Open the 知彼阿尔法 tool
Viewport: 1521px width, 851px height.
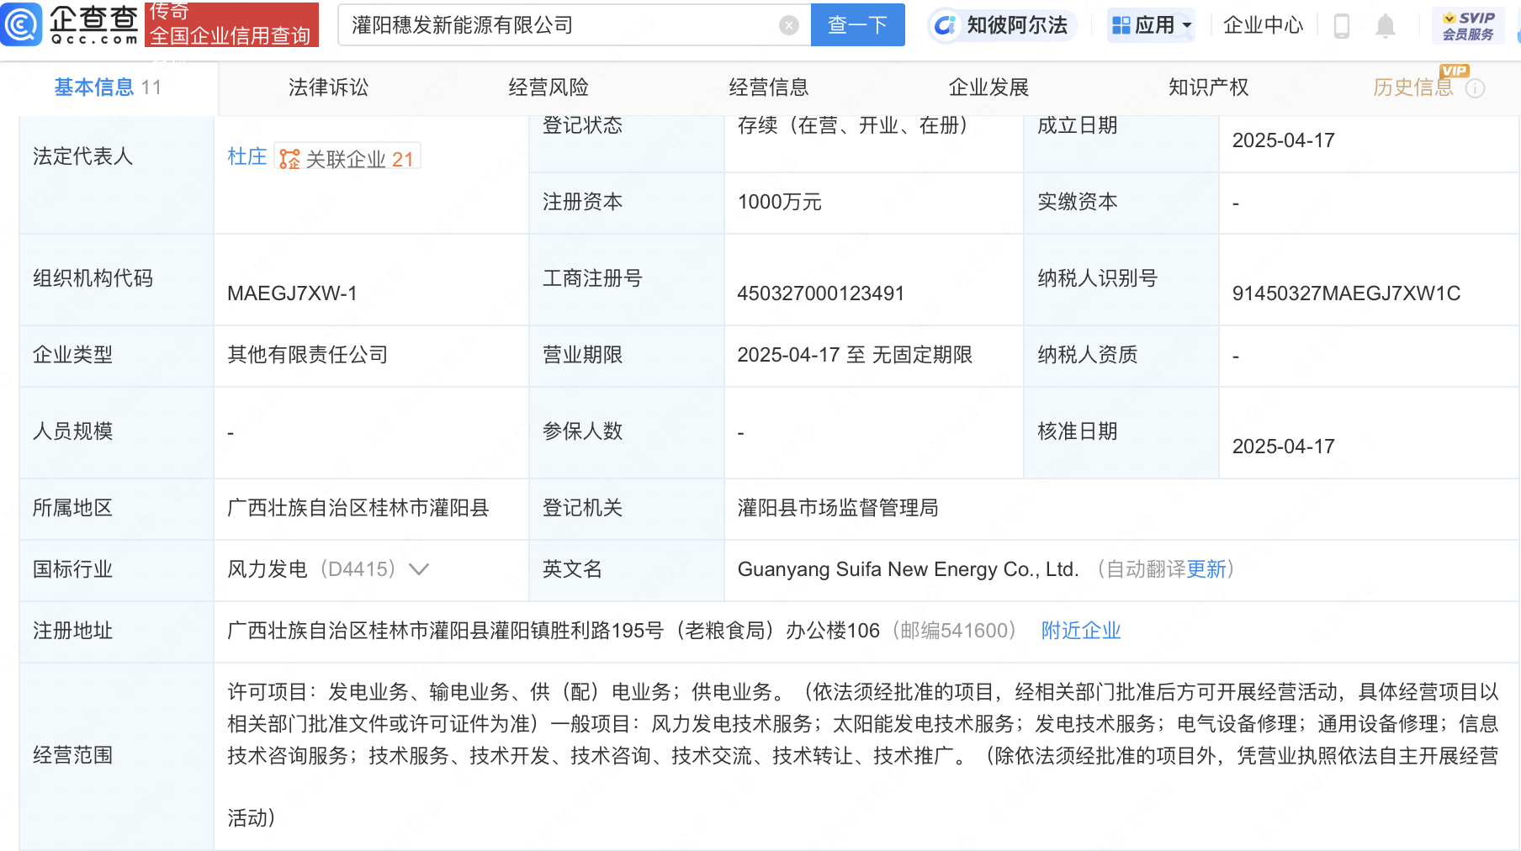tap(1001, 25)
